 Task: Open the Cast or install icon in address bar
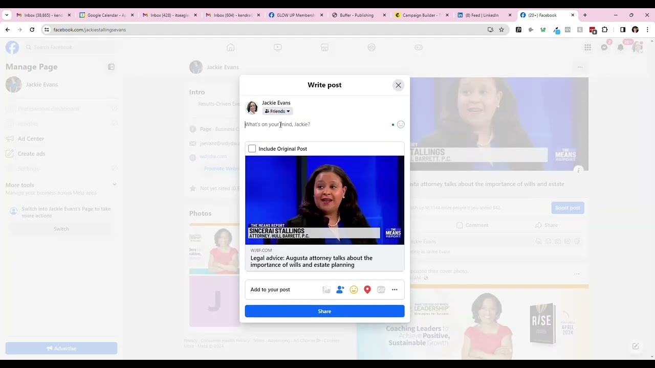pos(490,30)
